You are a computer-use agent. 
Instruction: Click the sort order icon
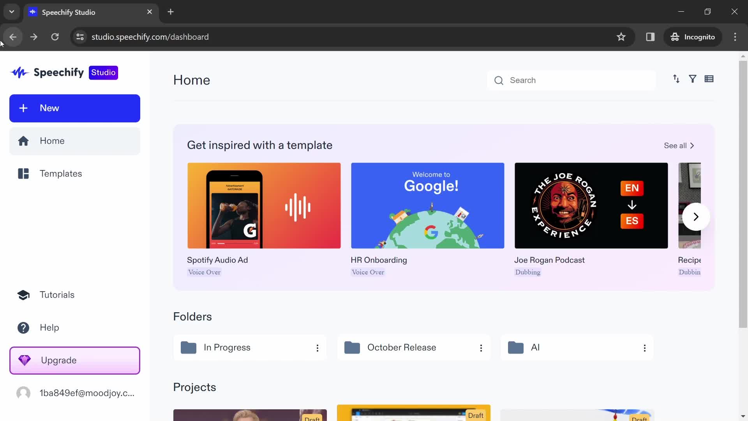[x=677, y=79]
